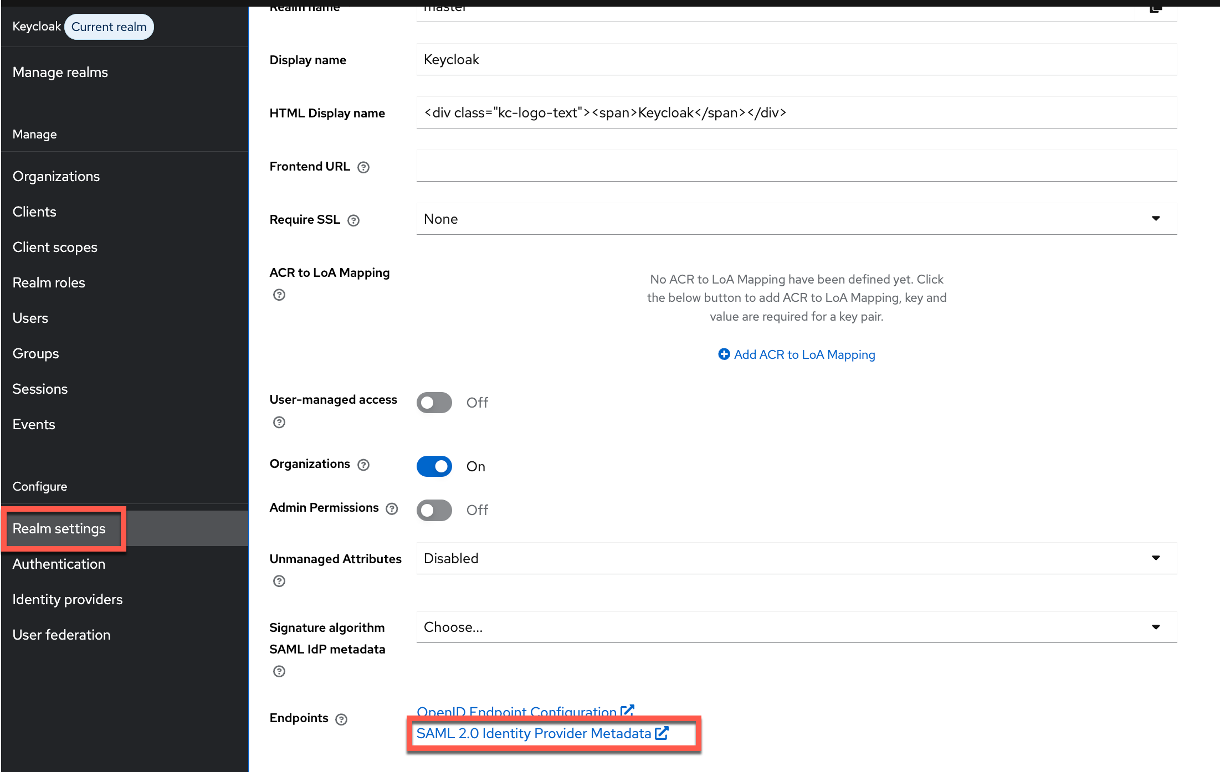Expand the Unmanaged Attributes dropdown

click(796, 558)
